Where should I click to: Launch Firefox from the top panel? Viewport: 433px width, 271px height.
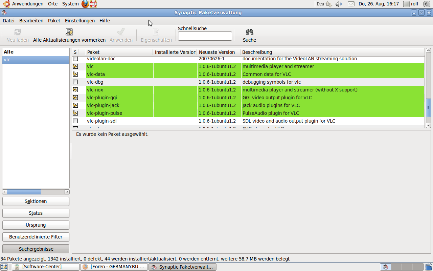click(85, 4)
